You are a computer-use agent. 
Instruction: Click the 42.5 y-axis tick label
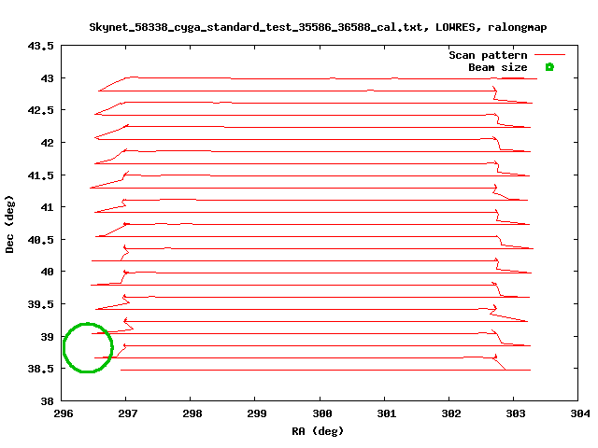pyautogui.click(x=40, y=110)
